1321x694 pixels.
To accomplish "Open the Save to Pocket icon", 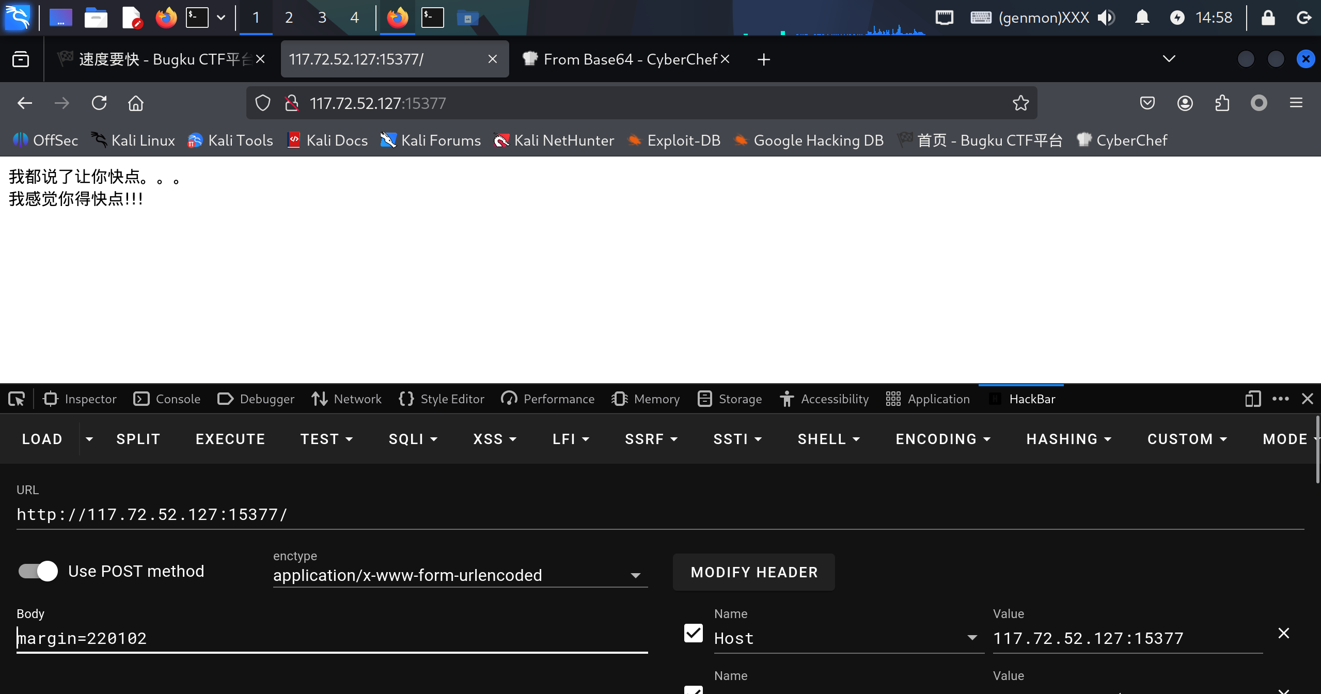I will 1147,103.
